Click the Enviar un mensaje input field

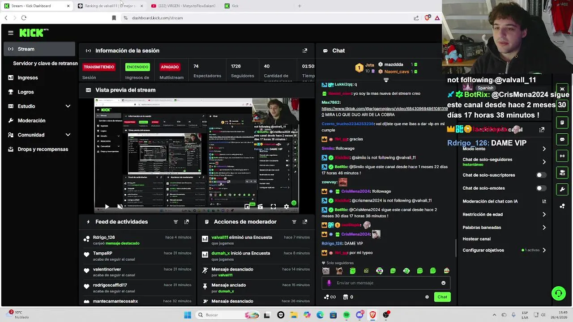(386, 283)
